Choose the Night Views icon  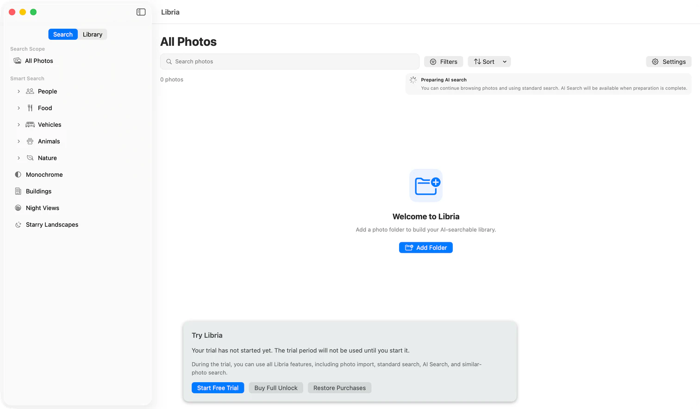[18, 208]
